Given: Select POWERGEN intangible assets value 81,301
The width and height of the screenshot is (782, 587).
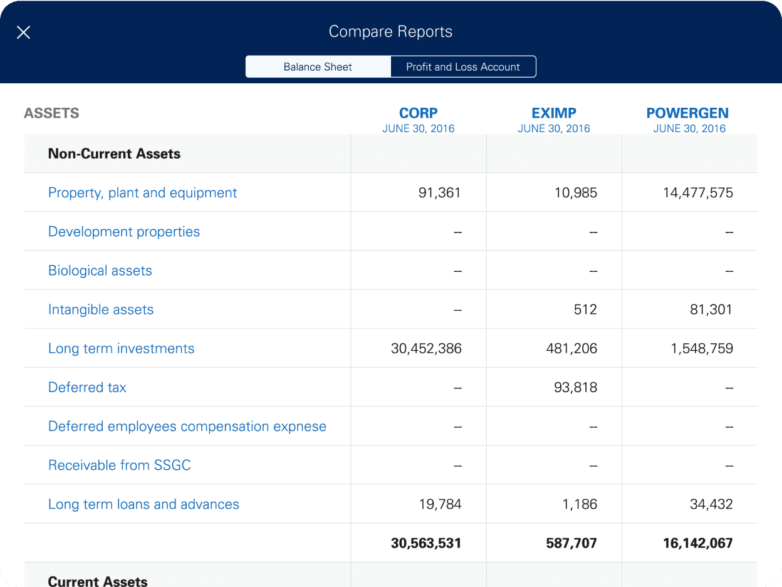Looking at the screenshot, I should click(711, 309).
